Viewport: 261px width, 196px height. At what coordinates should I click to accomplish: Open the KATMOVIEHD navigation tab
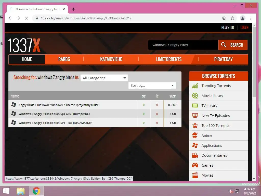point(111,59)
